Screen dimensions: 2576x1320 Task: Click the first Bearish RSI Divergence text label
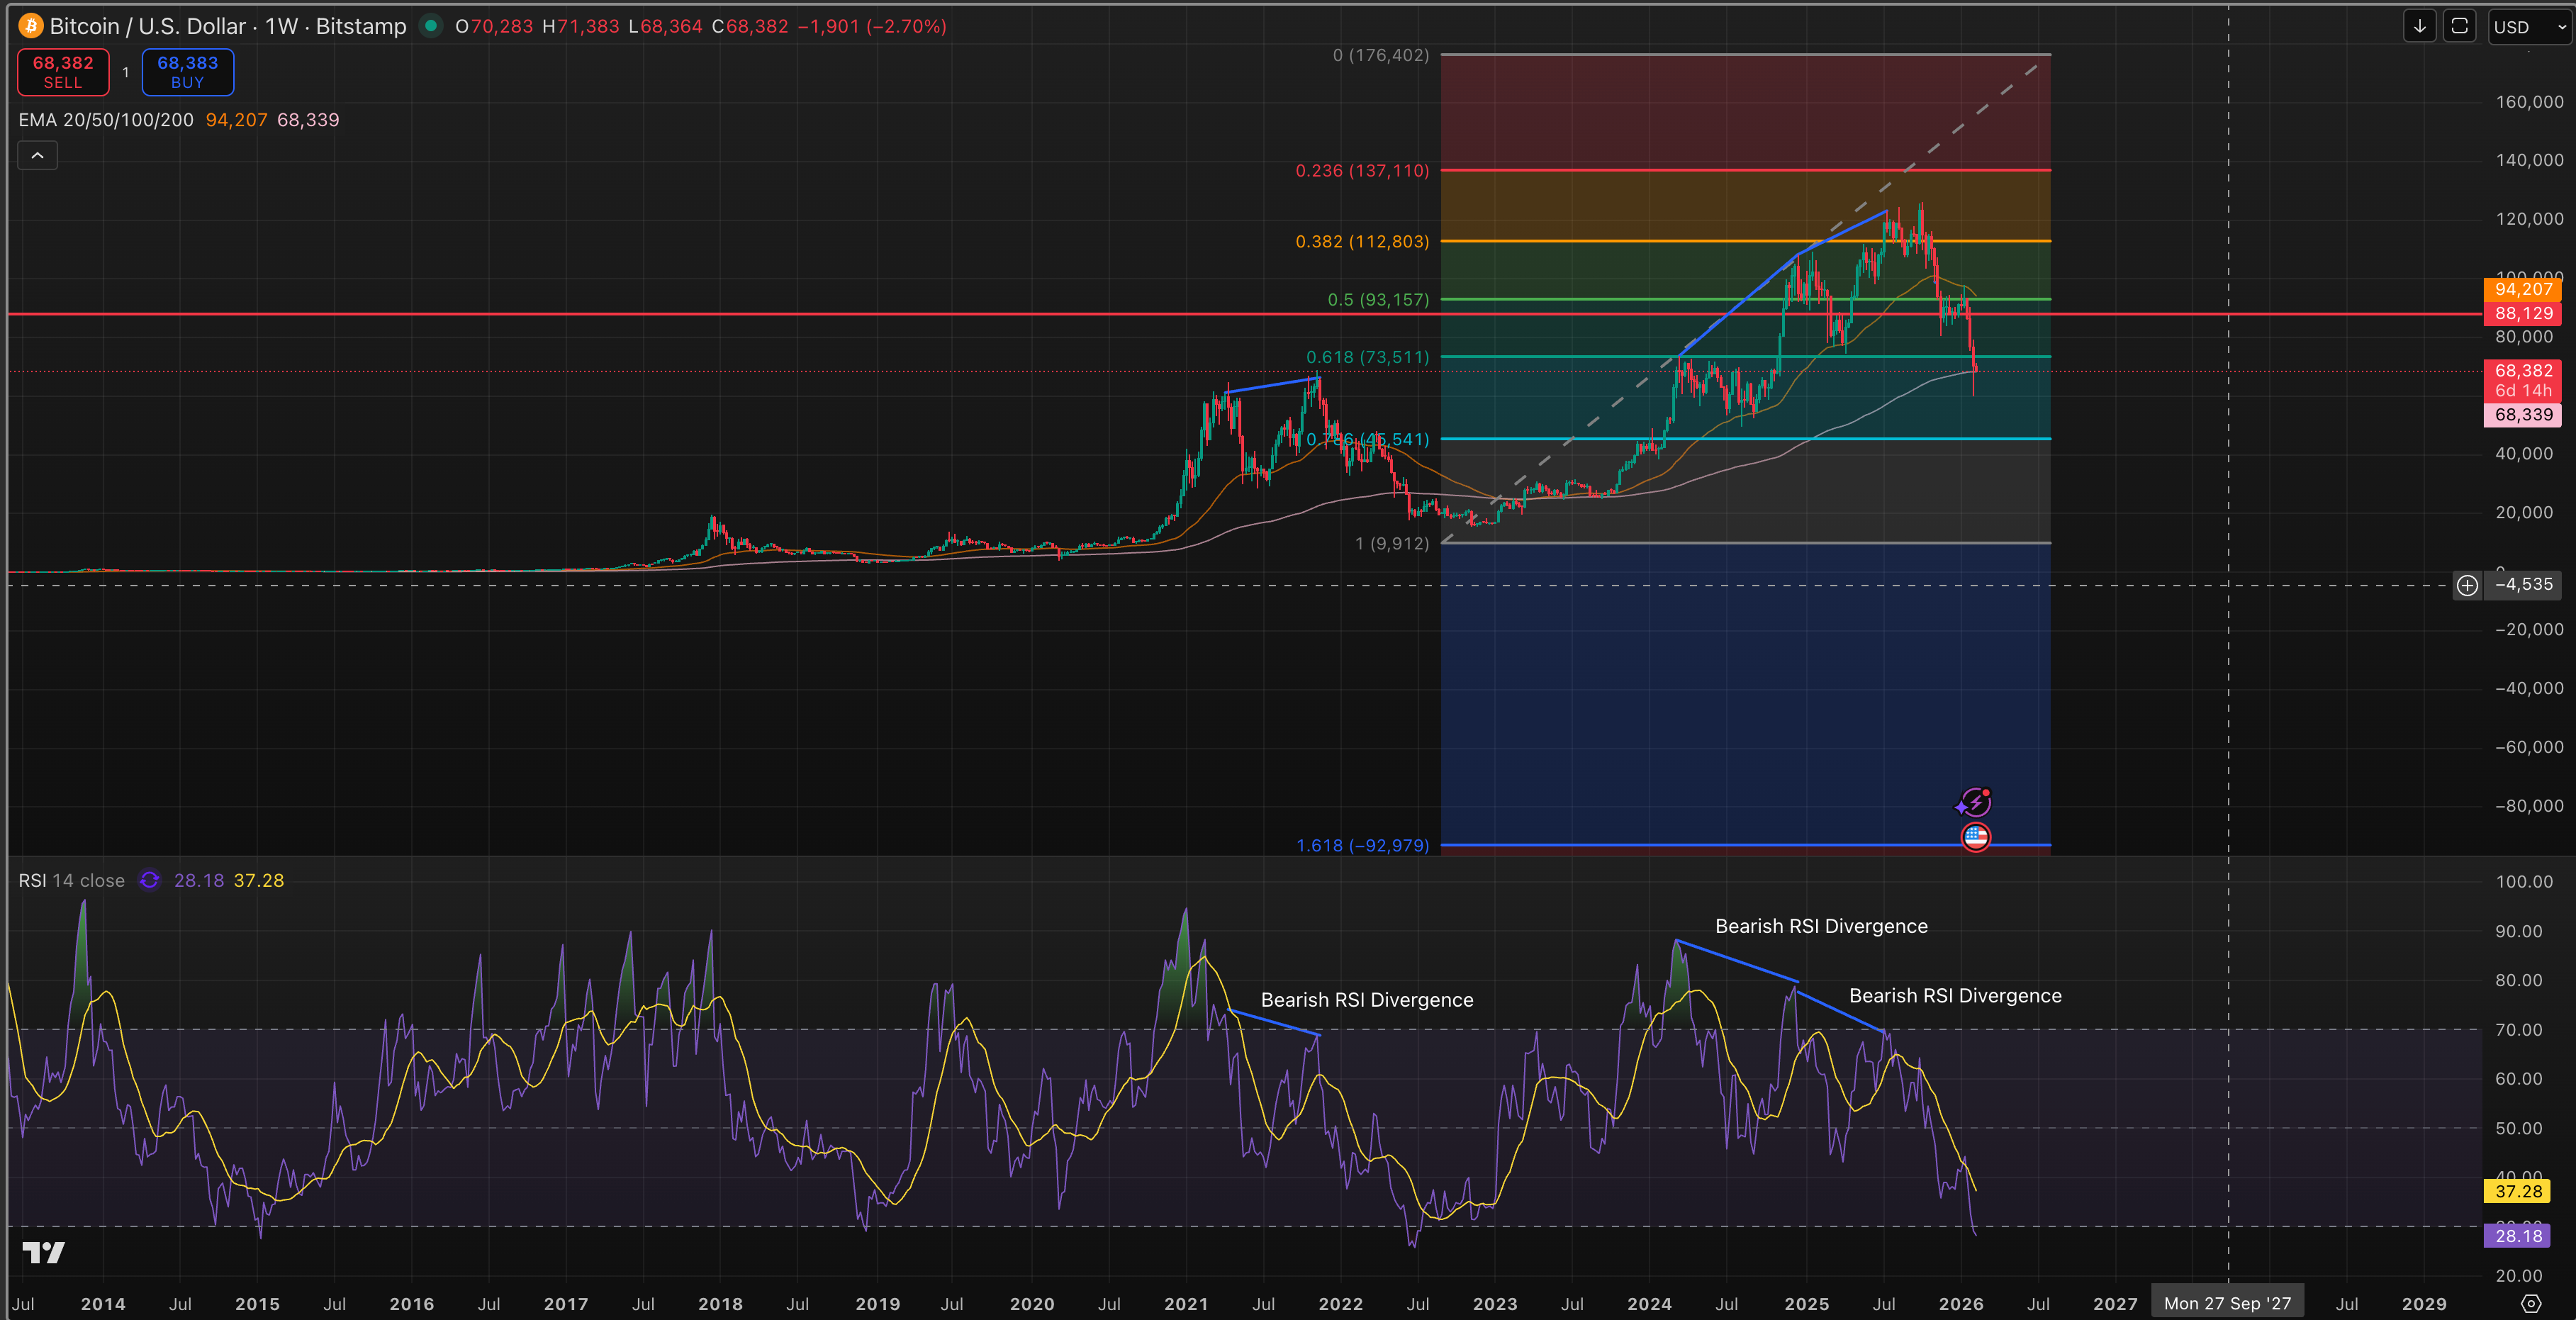coord(1366,999)
